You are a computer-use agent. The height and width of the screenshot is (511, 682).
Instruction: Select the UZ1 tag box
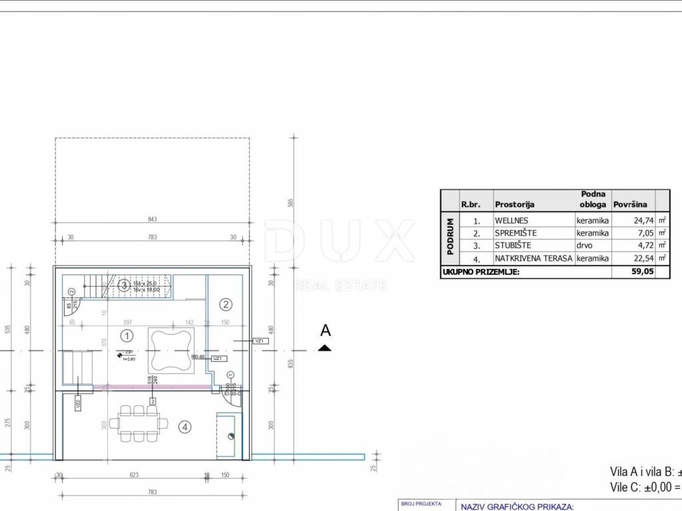[x=216, y=358]
